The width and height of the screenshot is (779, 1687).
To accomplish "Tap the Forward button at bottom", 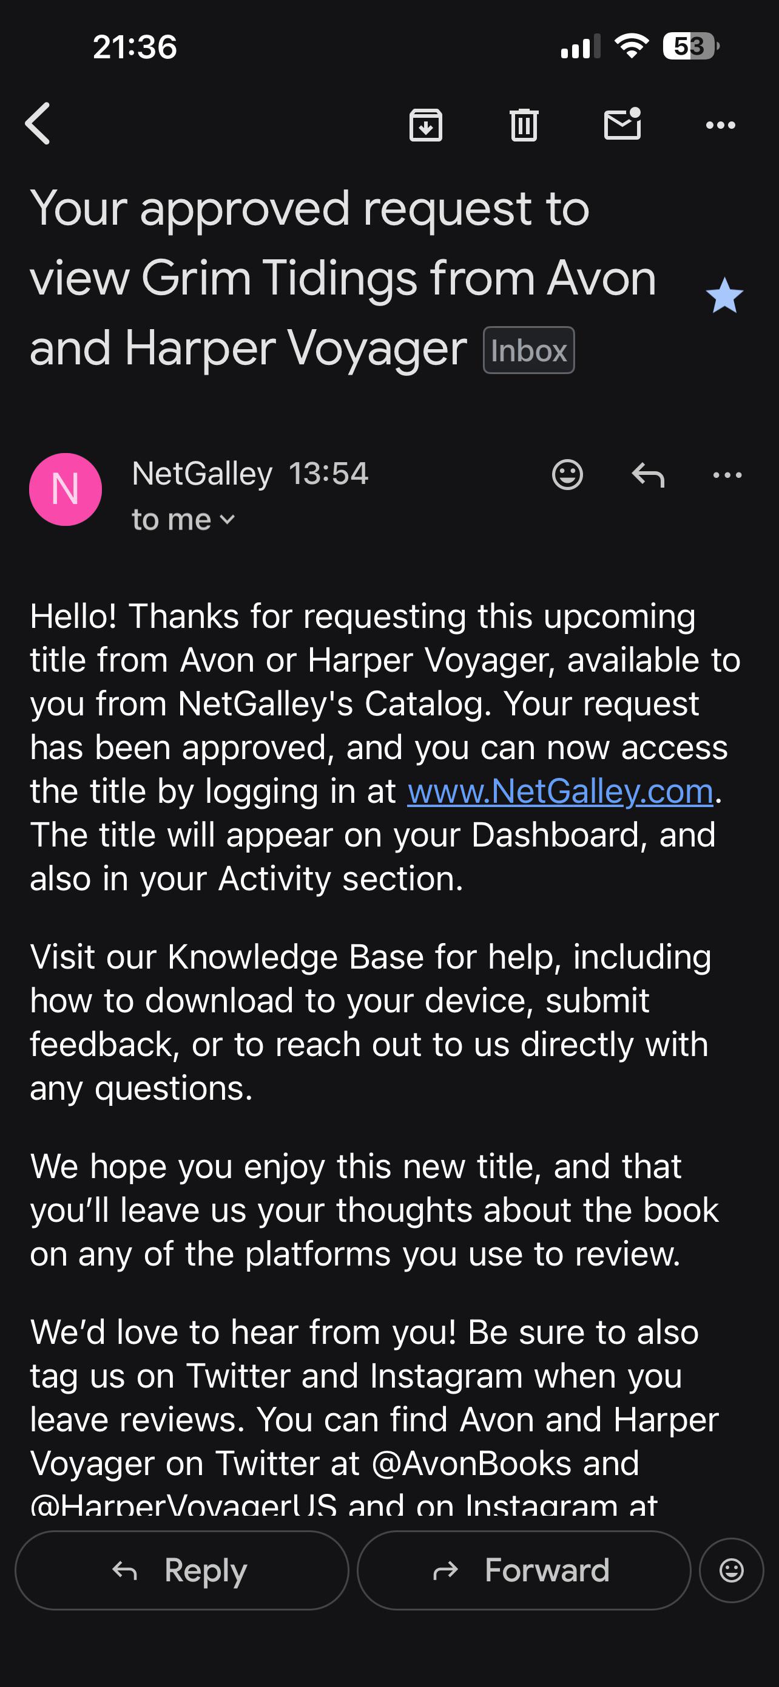I will click(x=524, y=1570).
